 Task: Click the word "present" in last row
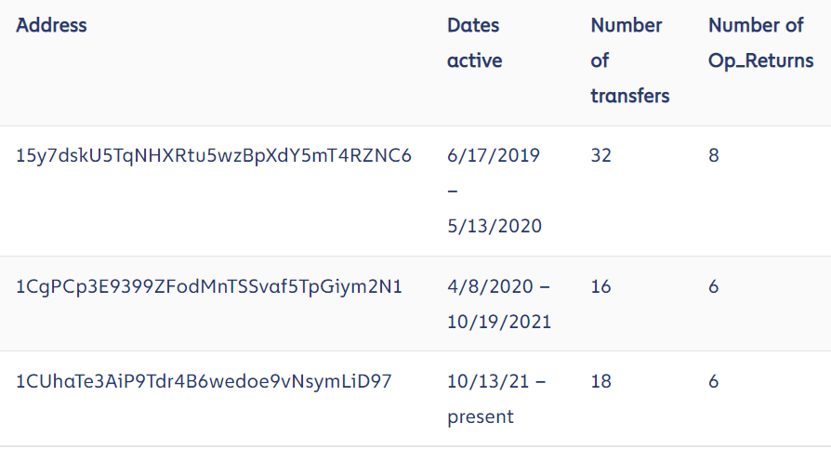click(x=480, y=417)
